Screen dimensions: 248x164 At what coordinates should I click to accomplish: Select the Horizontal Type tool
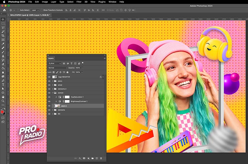(x=3, y=84)
